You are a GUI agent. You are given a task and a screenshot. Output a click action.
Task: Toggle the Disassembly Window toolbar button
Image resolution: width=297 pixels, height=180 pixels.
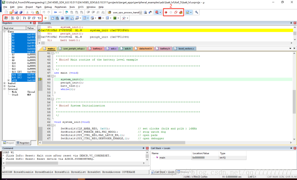(57, 18)
